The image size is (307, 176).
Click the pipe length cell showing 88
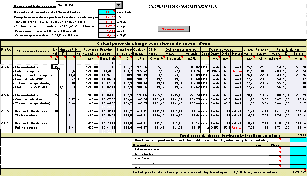click(55, 124)
